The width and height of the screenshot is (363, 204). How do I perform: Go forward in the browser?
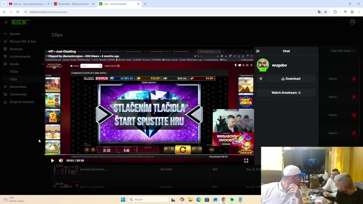(x=11, y=12)
